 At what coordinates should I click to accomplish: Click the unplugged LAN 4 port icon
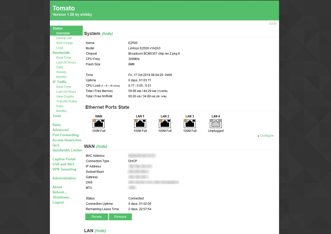click(x=216, y=123)
